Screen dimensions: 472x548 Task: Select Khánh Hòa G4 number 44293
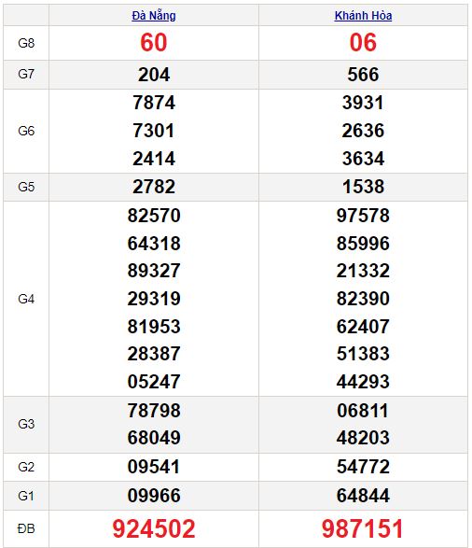click(x=363, y=382)
